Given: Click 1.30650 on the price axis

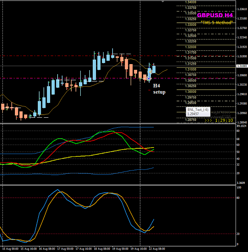Looking at the screenshot, I should point(242,75).
